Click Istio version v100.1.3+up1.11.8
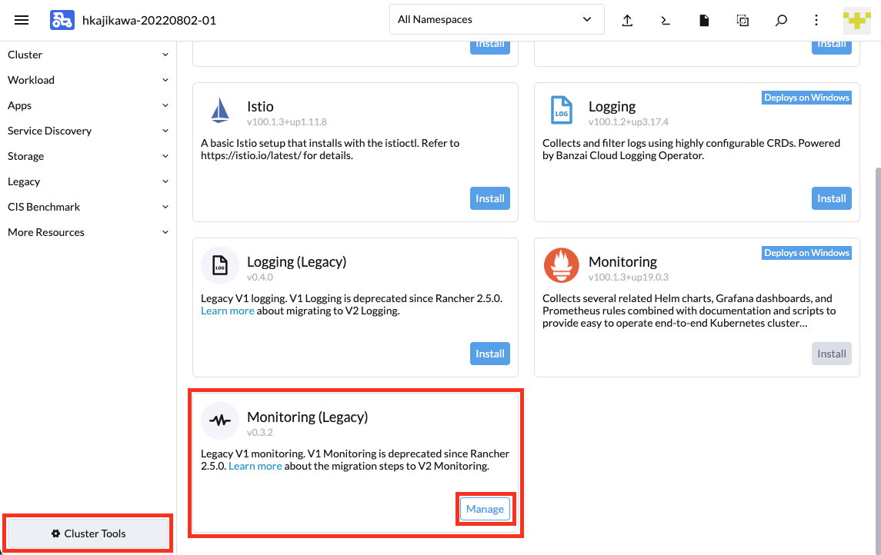 [x=286, y=121]
